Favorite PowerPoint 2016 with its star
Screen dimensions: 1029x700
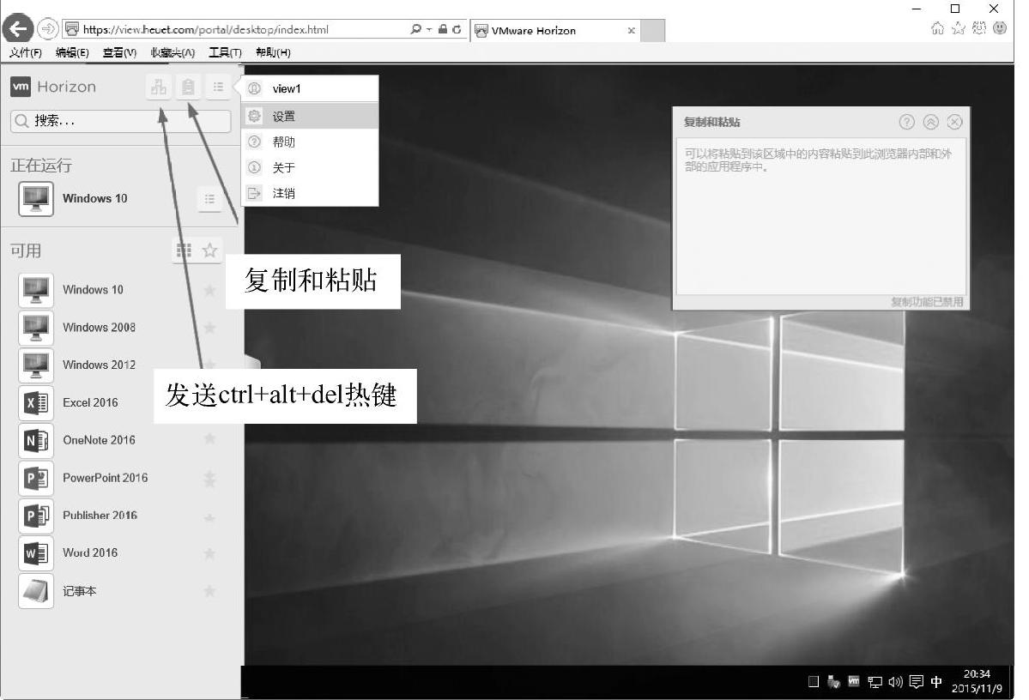tap(210, 479)
